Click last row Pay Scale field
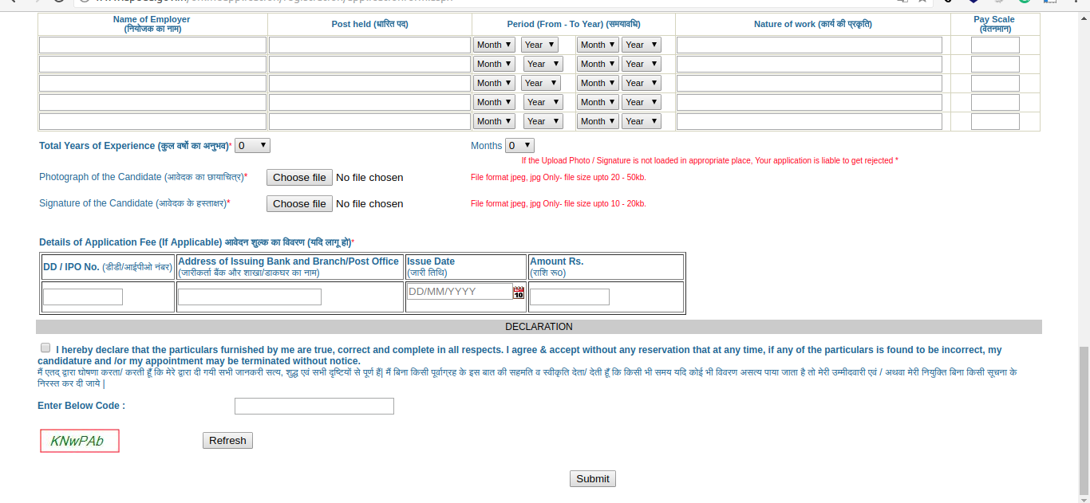Image resolution: width=1090 pixels, height=503 pixels. point(995,121)
